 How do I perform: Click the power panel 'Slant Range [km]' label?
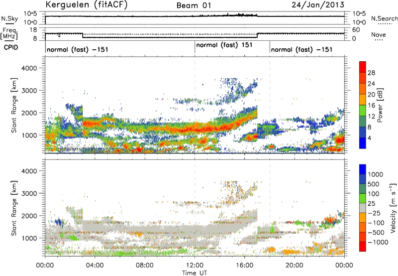click(14, 105)
